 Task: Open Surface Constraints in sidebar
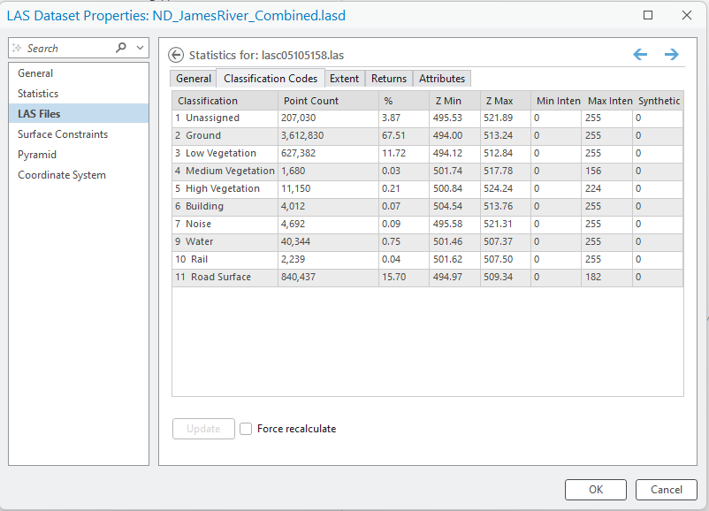click(x=63, y=134)
